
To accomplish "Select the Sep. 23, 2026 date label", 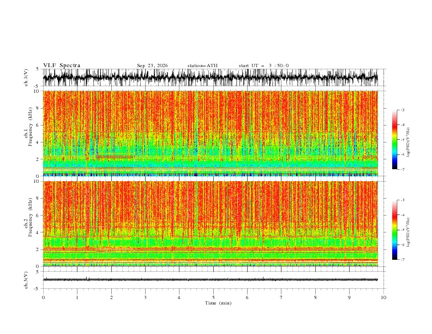I will coord(152,65).
